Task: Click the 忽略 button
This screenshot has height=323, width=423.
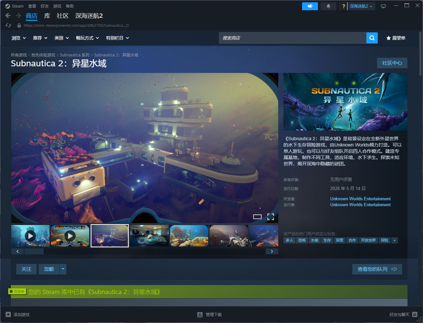Action: [x=49, y=269]
